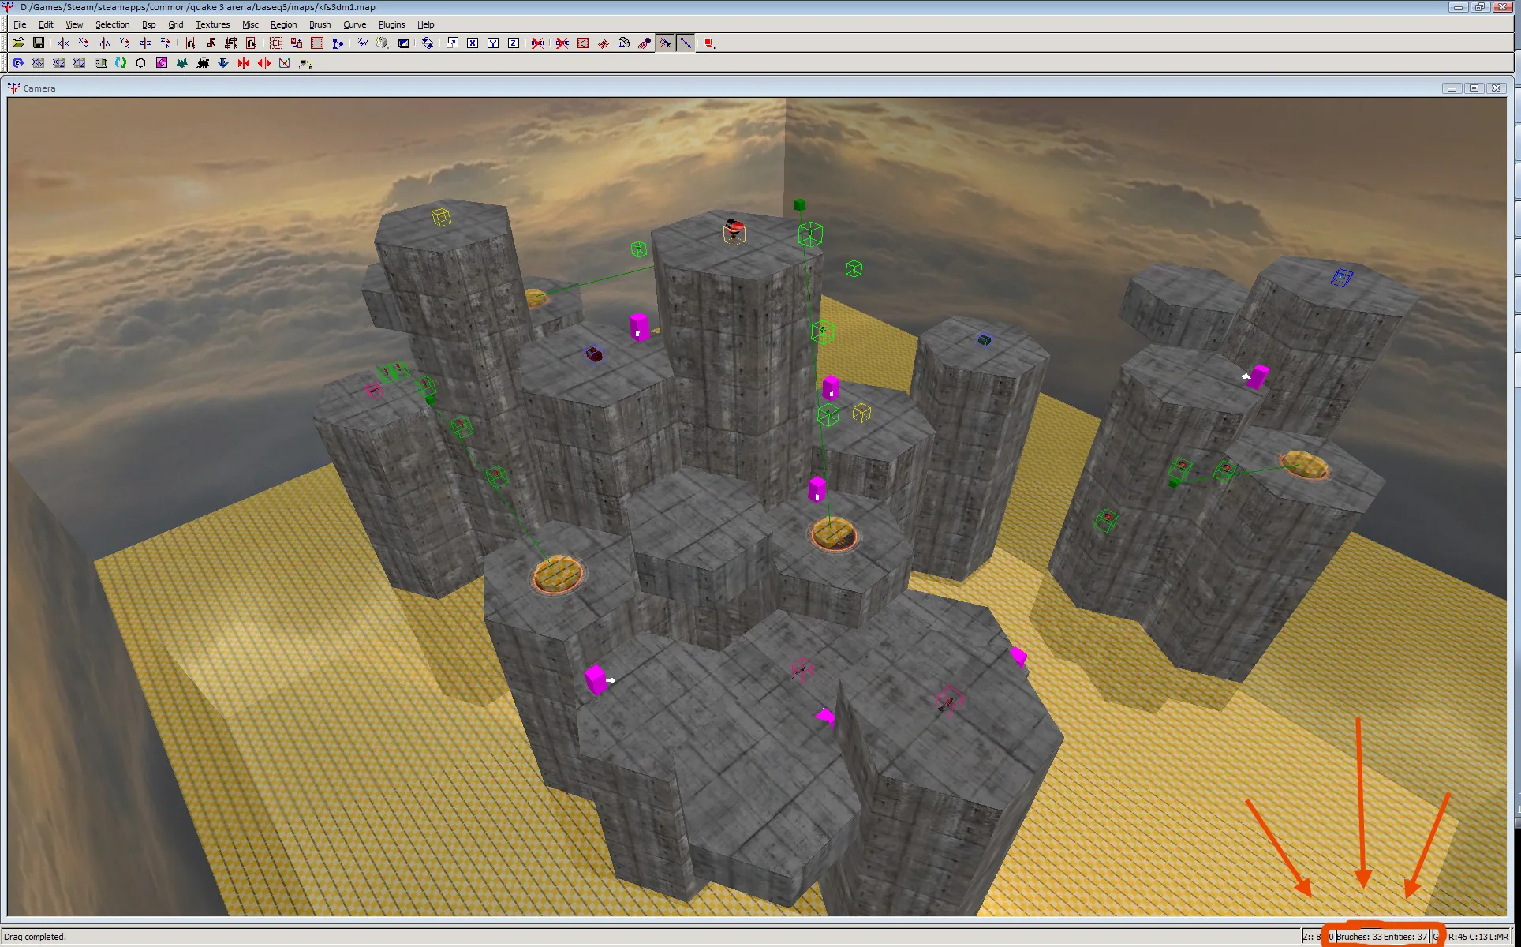This screenshot has height=947, width=1521.
Task: Click the magenta C icon
Action: coord(162,63)
